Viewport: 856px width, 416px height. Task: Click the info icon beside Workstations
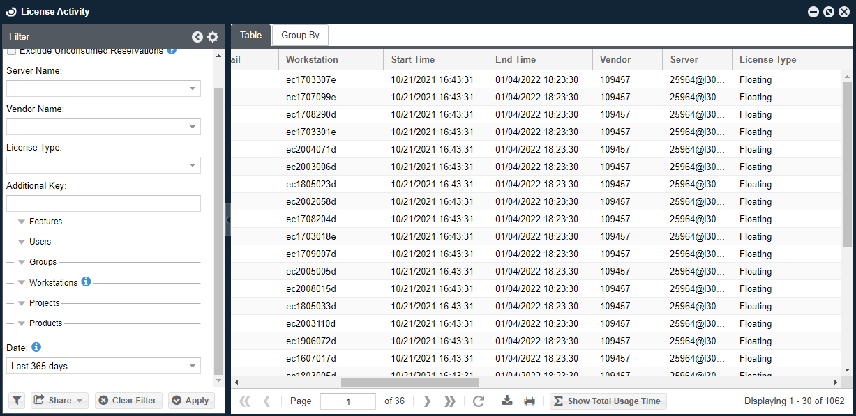86,282
